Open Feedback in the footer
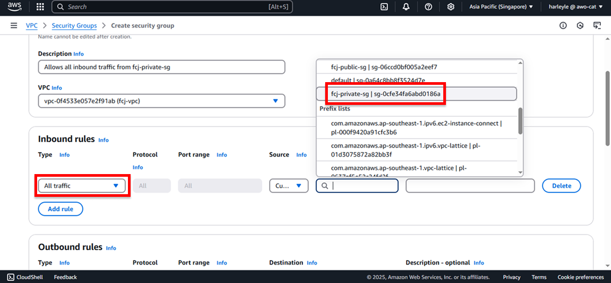 click(x=65, y=277)
